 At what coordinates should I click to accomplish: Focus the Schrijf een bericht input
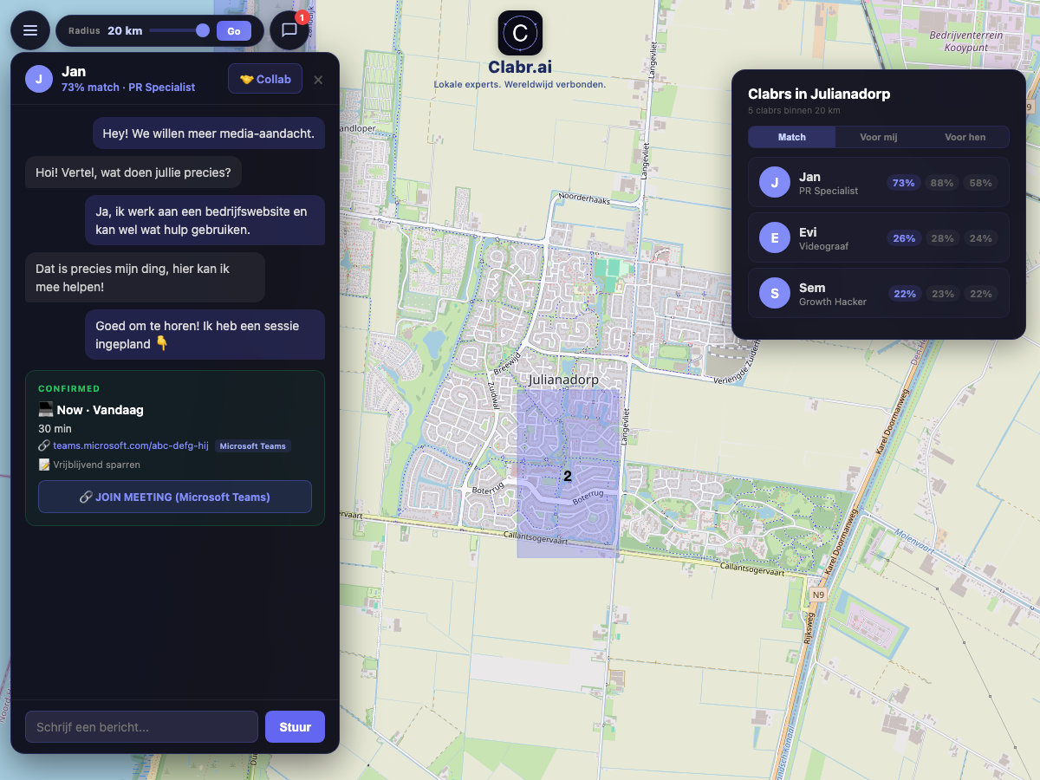coord(141,727)
